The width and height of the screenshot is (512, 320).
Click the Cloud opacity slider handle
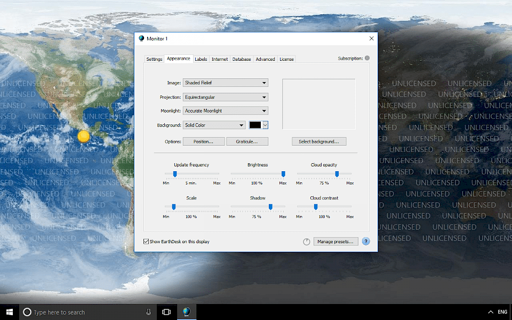[x=337, y=174]
